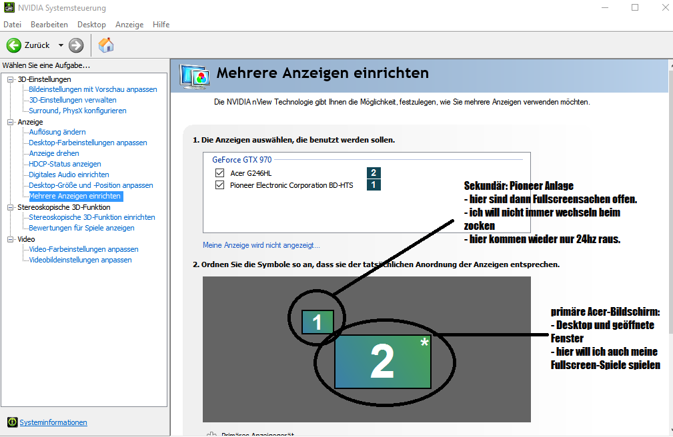This screenshot has width=673, height=437.
Task: Uncheck the Acer G246HL checkbox
Action: click(219, 173)
